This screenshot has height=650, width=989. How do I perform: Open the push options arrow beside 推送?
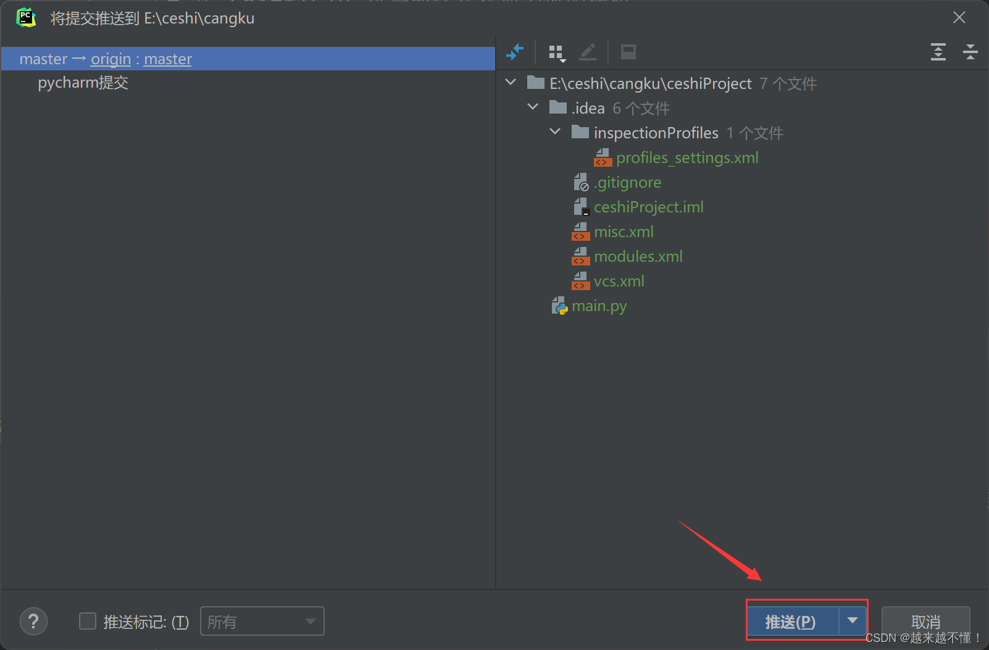(x=853, y=621)
